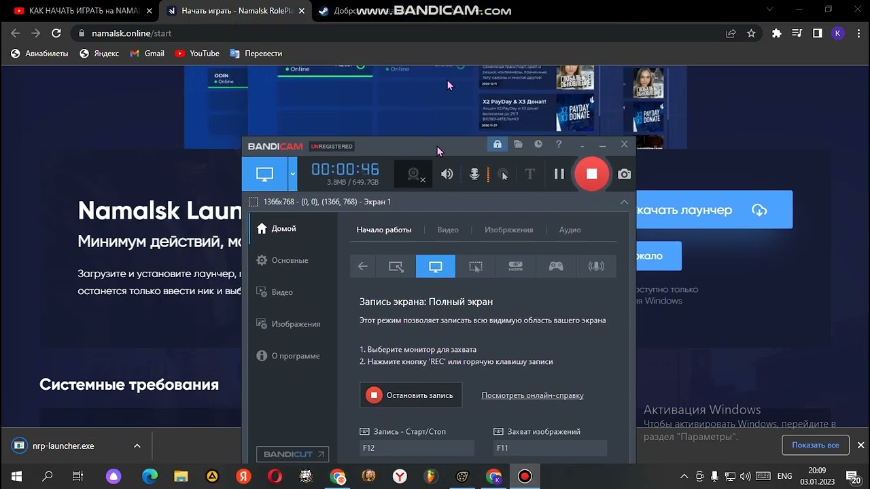Open the Bandicam help question mark
Viewport: 870px width, 489px height.
point(559,145)
